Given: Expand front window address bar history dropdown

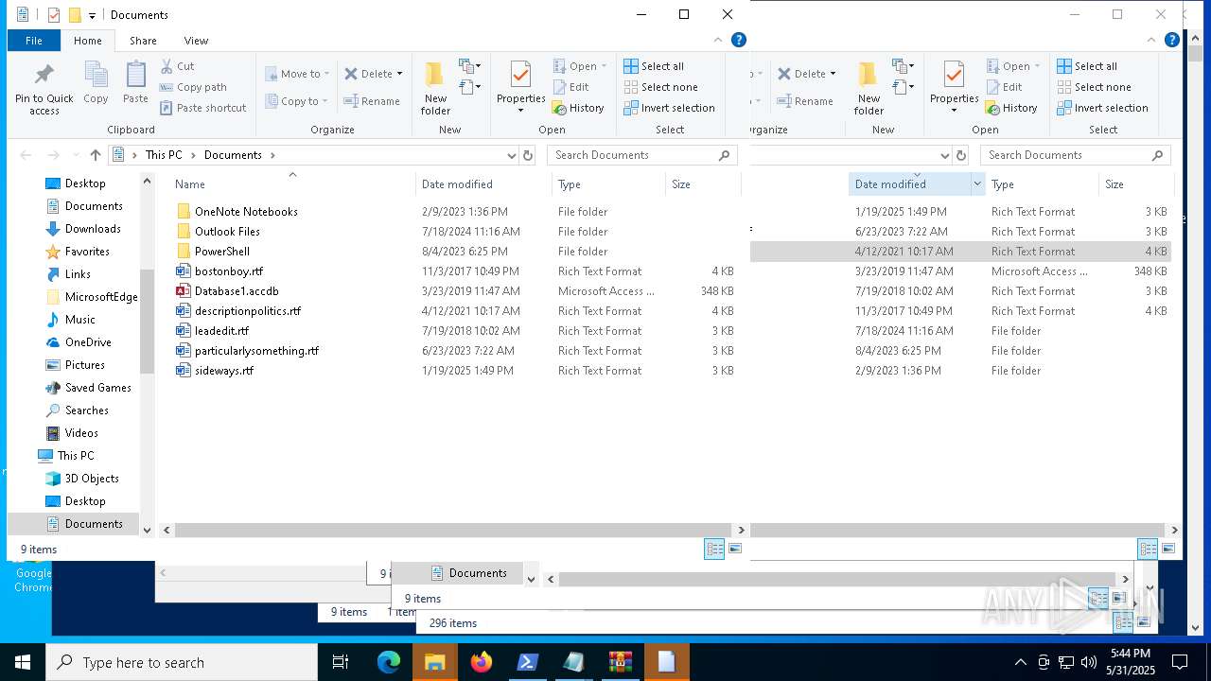Looking at the screenshot, I should [x=512, y=155].
